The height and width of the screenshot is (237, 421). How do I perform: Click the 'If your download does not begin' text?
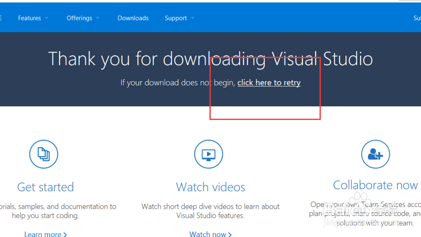pyautogui.click(x=178, y=83)
